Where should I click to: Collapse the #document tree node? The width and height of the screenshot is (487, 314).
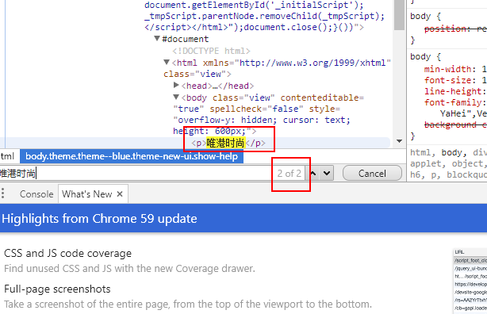tap(157, 39)
